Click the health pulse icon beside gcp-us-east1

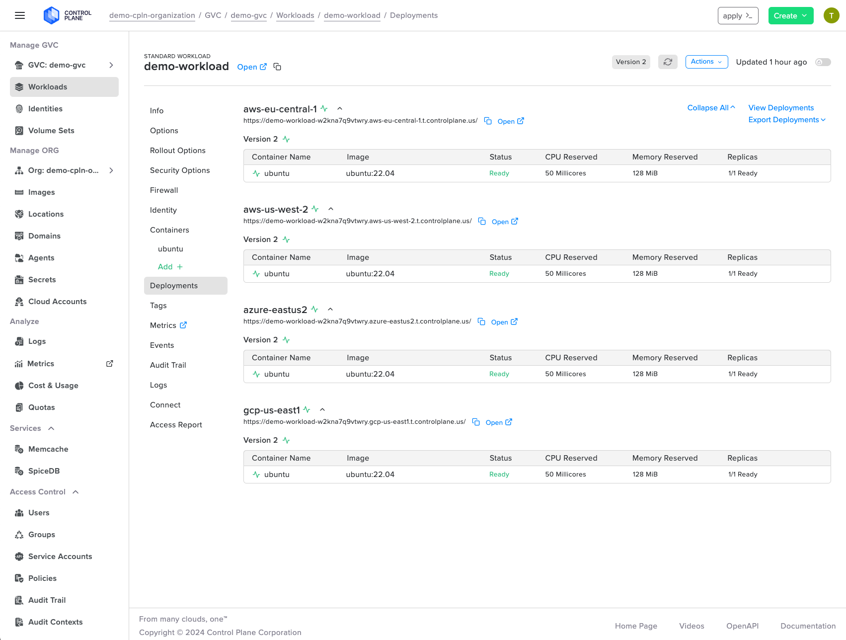pos(307,409)
